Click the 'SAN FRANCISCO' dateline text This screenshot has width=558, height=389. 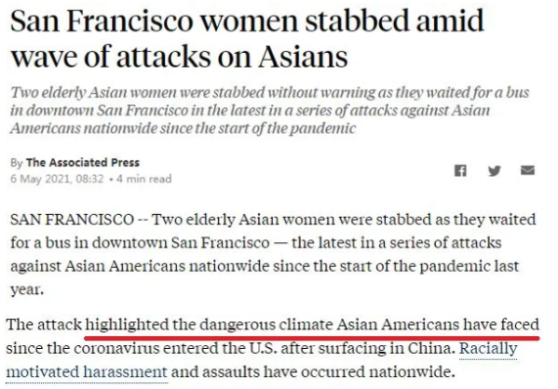click(73, 220)
